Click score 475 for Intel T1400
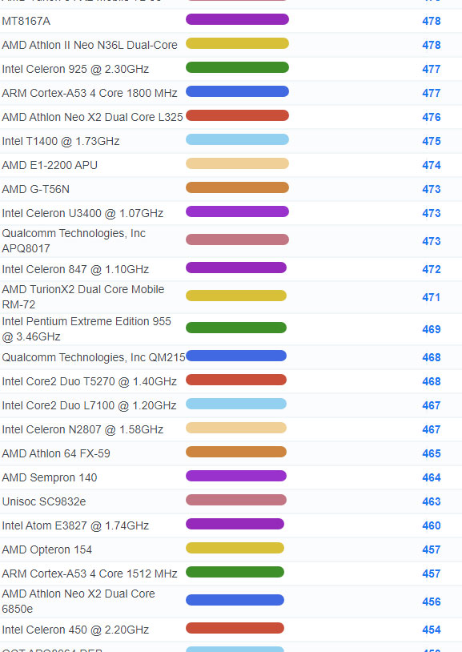The width and height of the screenshot is (462, 652). (x=432, y=142)
